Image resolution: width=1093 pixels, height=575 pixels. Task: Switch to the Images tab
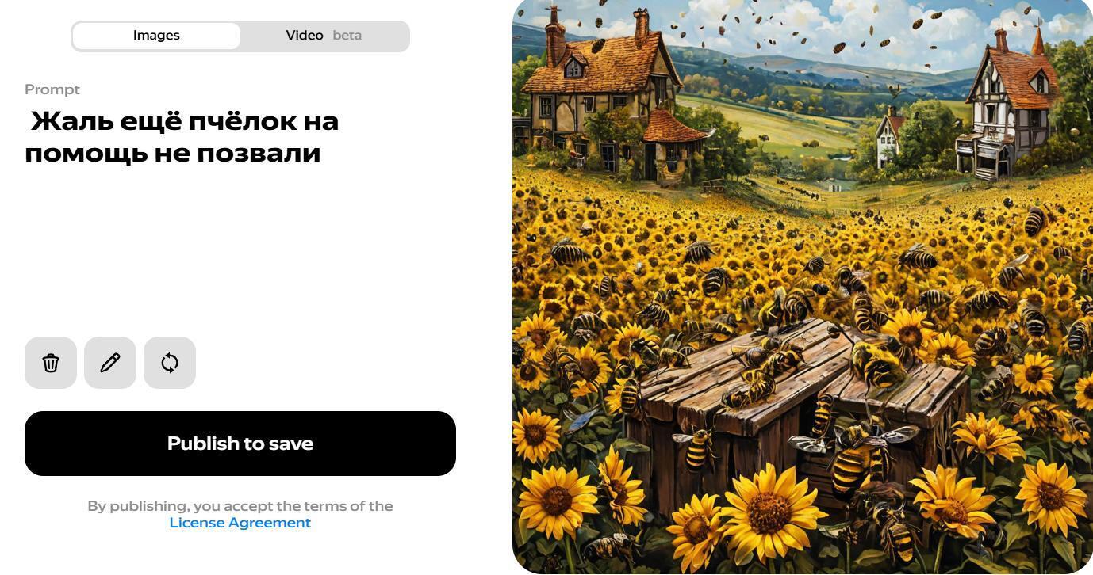[x=156, y=36]
